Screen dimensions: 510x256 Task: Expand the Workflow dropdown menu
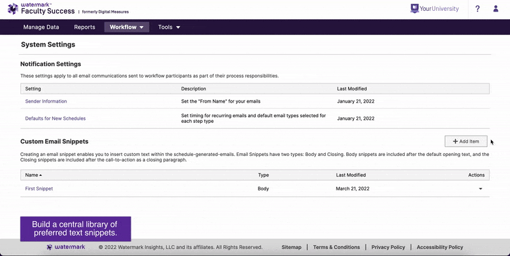126,27
